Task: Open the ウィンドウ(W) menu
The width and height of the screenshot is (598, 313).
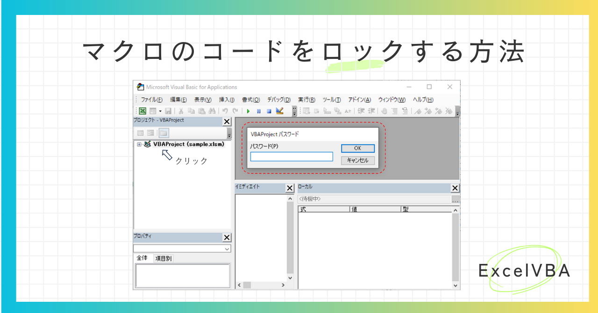Action: pyautogui.click(x=392, y=100)
